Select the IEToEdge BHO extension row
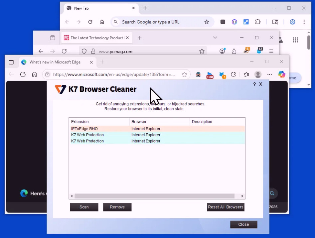Viewport: 315px width, 238px height. [158, 129]
